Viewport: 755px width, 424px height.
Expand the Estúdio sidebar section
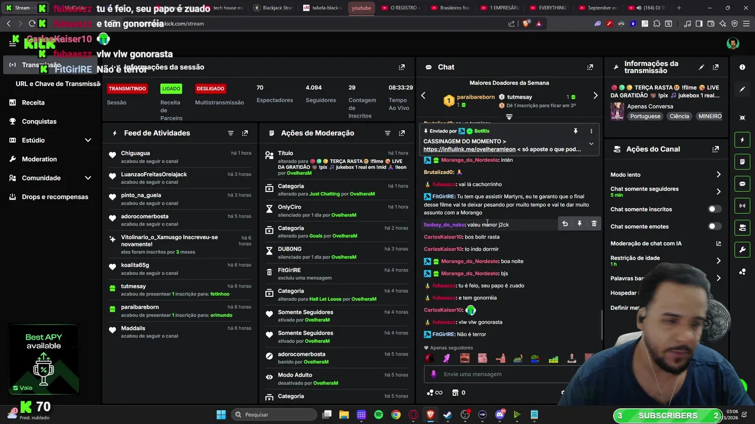coord(88,140)
